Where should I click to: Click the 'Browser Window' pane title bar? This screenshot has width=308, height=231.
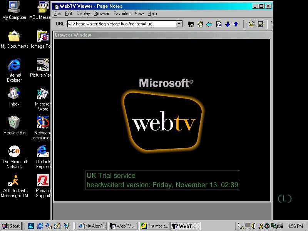[162, 35]
